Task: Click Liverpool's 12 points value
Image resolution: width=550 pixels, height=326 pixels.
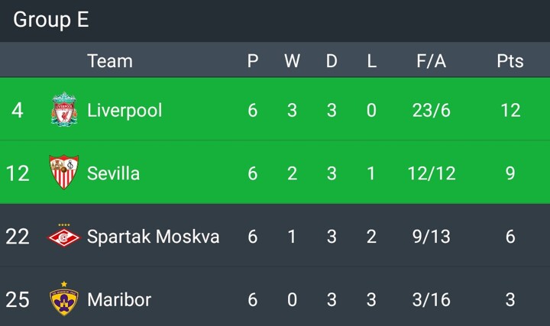Action: pyautogui.click(x=510, y=110)
